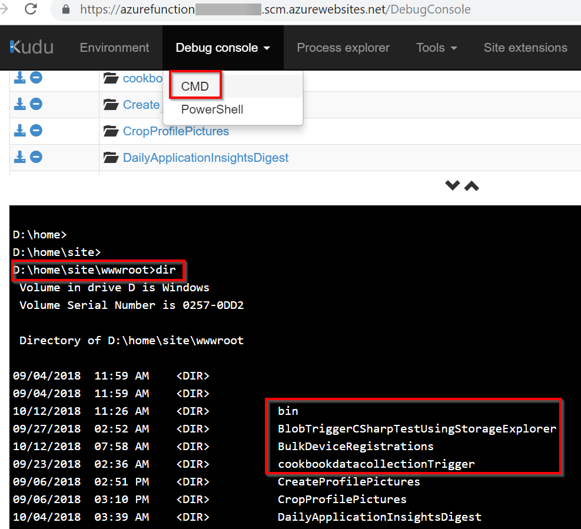Choose PowerShell from the dropdown menu
This screenshot has height=529, width=581.
tap(212, 109)
